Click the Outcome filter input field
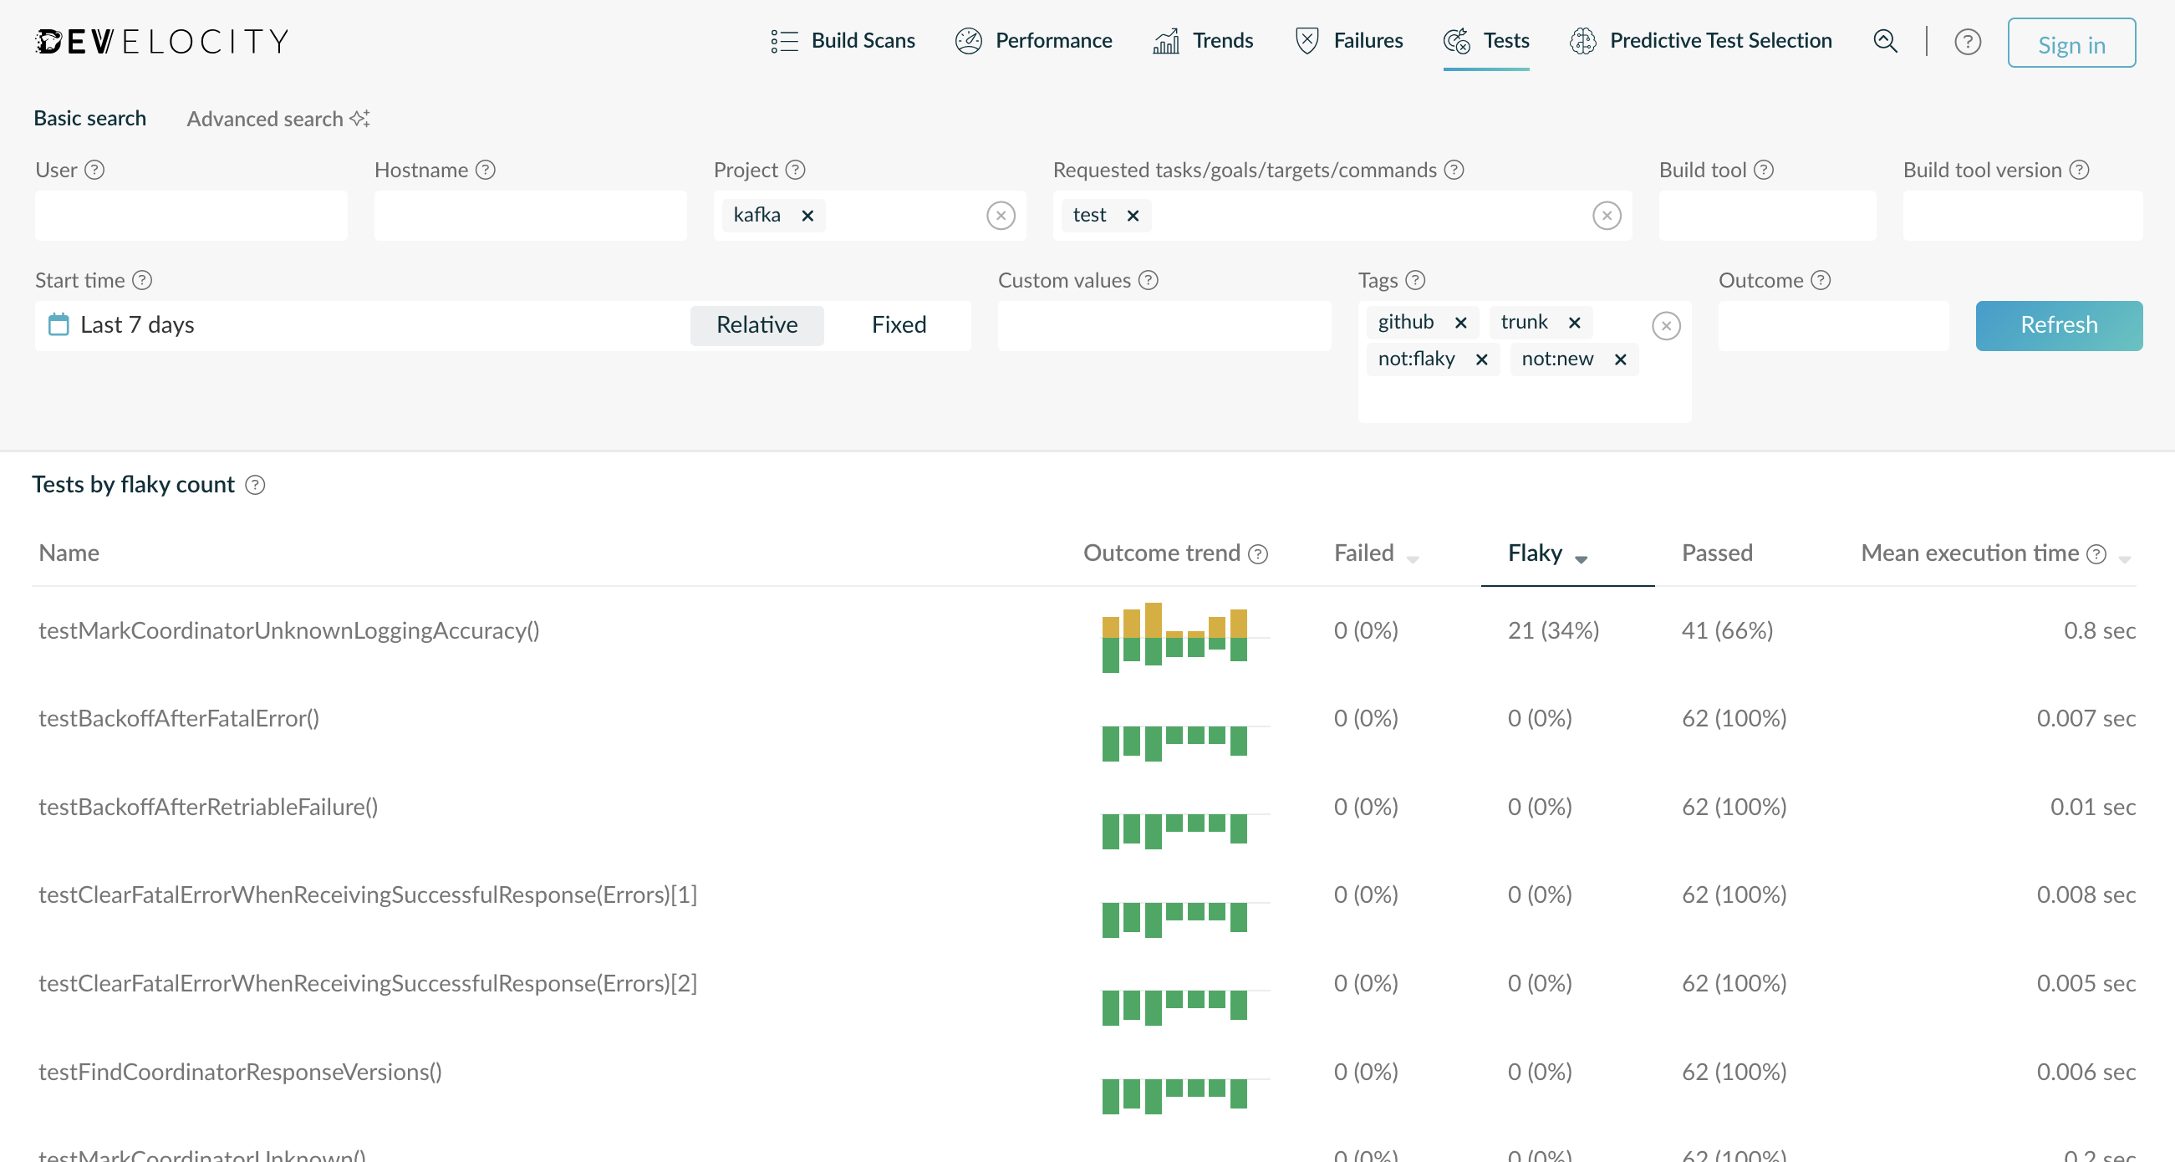The image size is (2175, 1162). pyautogui.click(x=1833, y=325)
